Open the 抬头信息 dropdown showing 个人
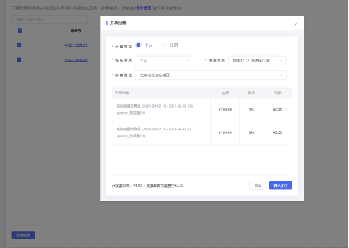The width and height of the screenshot is (349, 248). point(164,60)
